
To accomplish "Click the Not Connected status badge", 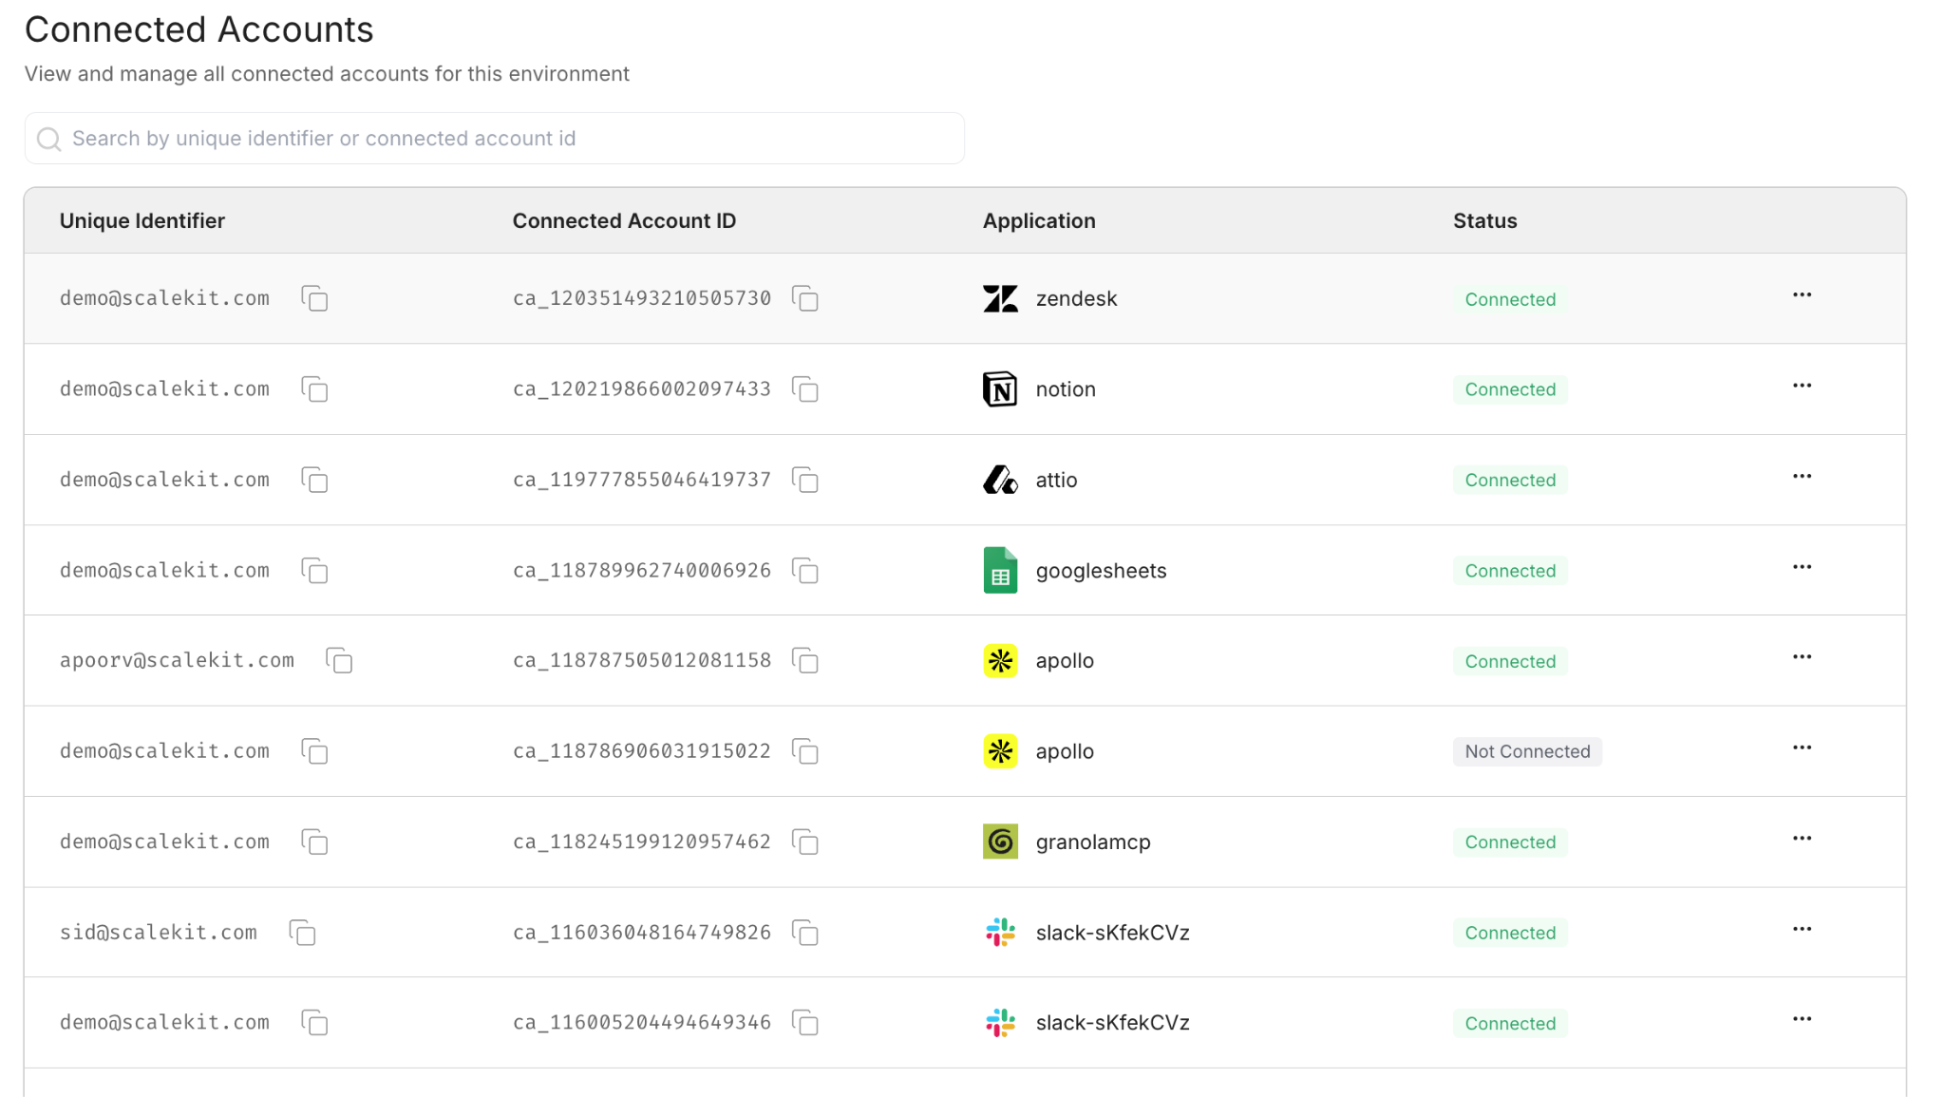I will pos(1526,751).
